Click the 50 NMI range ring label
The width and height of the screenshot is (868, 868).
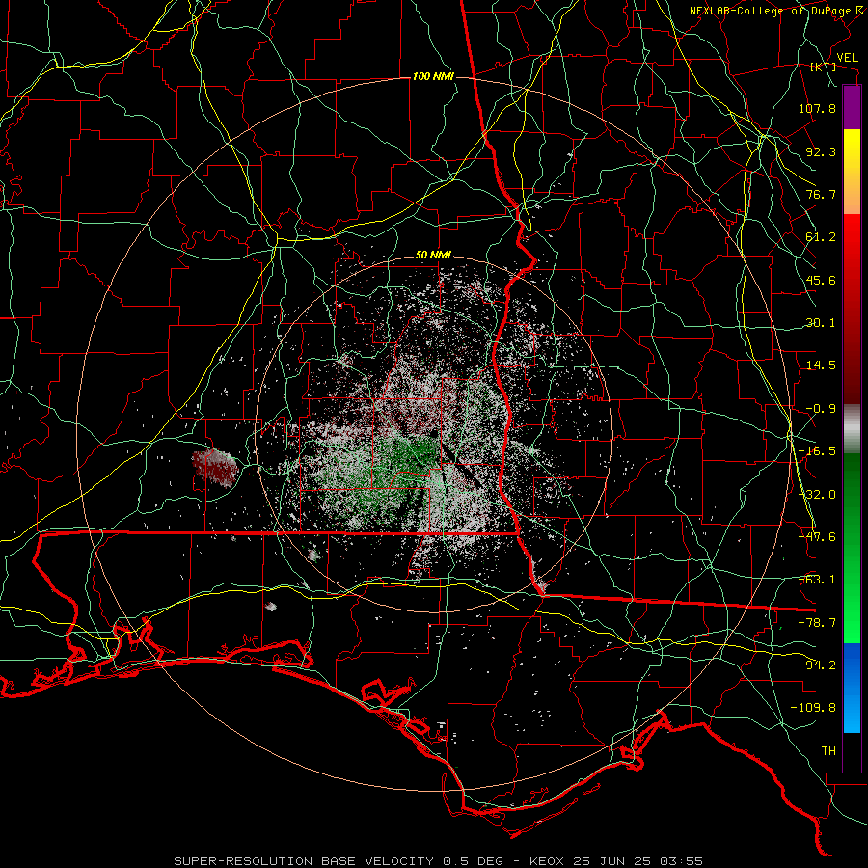click(x=433, y=256)
